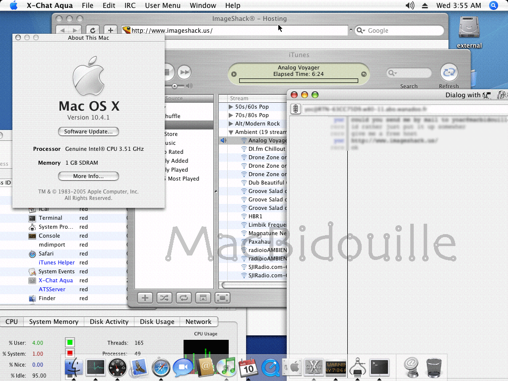Open System Preferences in the Dock
Image resolution: width=508 pixels, height=381 pixels.
[292, 368]
